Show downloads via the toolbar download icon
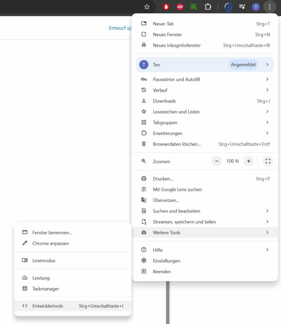281x324 pixels. [x=228, y=7]
